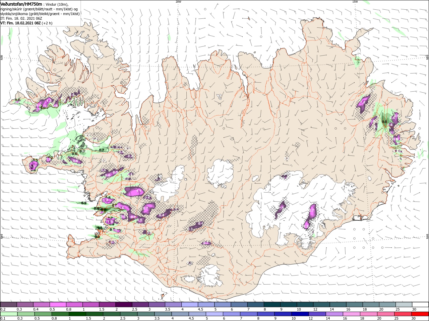Image resolution: width=429 pixels, height=321 pixels.
Task: Click the bright red 30 mm rain swatch
Action: coord(420,314)
